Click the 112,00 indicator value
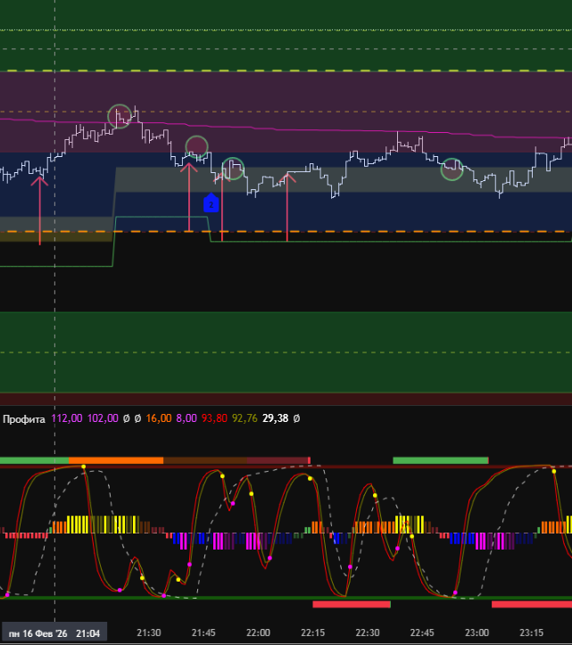572x645 pixels. pos(68,418)
